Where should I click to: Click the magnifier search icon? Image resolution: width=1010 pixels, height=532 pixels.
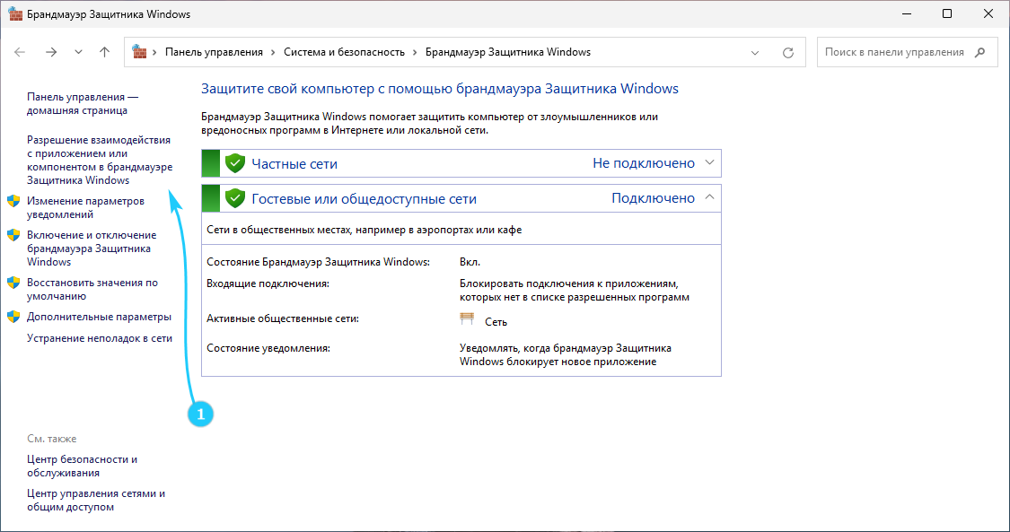979,52
